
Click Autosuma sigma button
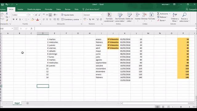click(163, 14)
